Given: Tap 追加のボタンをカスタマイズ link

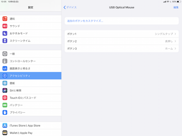Looking at the screenshot, I should [x=85, y=21].
